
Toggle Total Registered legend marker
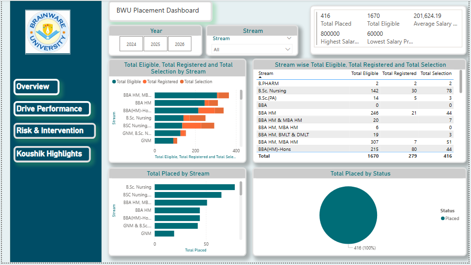pyautogui.click(x=144, y=82)
